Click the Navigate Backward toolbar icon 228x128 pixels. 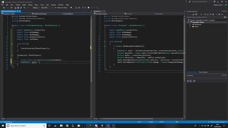4,8
